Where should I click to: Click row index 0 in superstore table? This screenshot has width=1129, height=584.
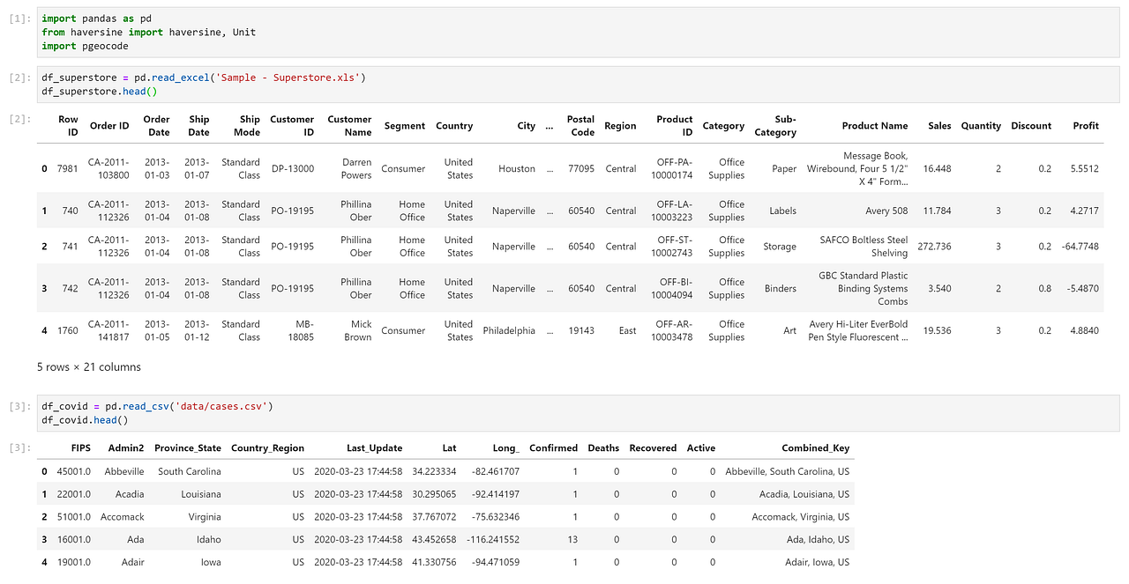[x=44, y=168]
